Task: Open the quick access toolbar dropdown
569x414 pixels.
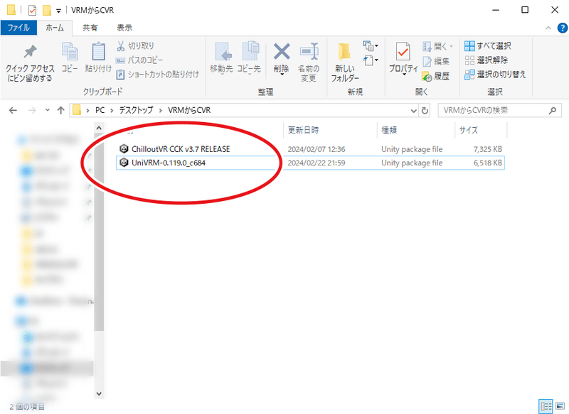Action: coord(59,11)
